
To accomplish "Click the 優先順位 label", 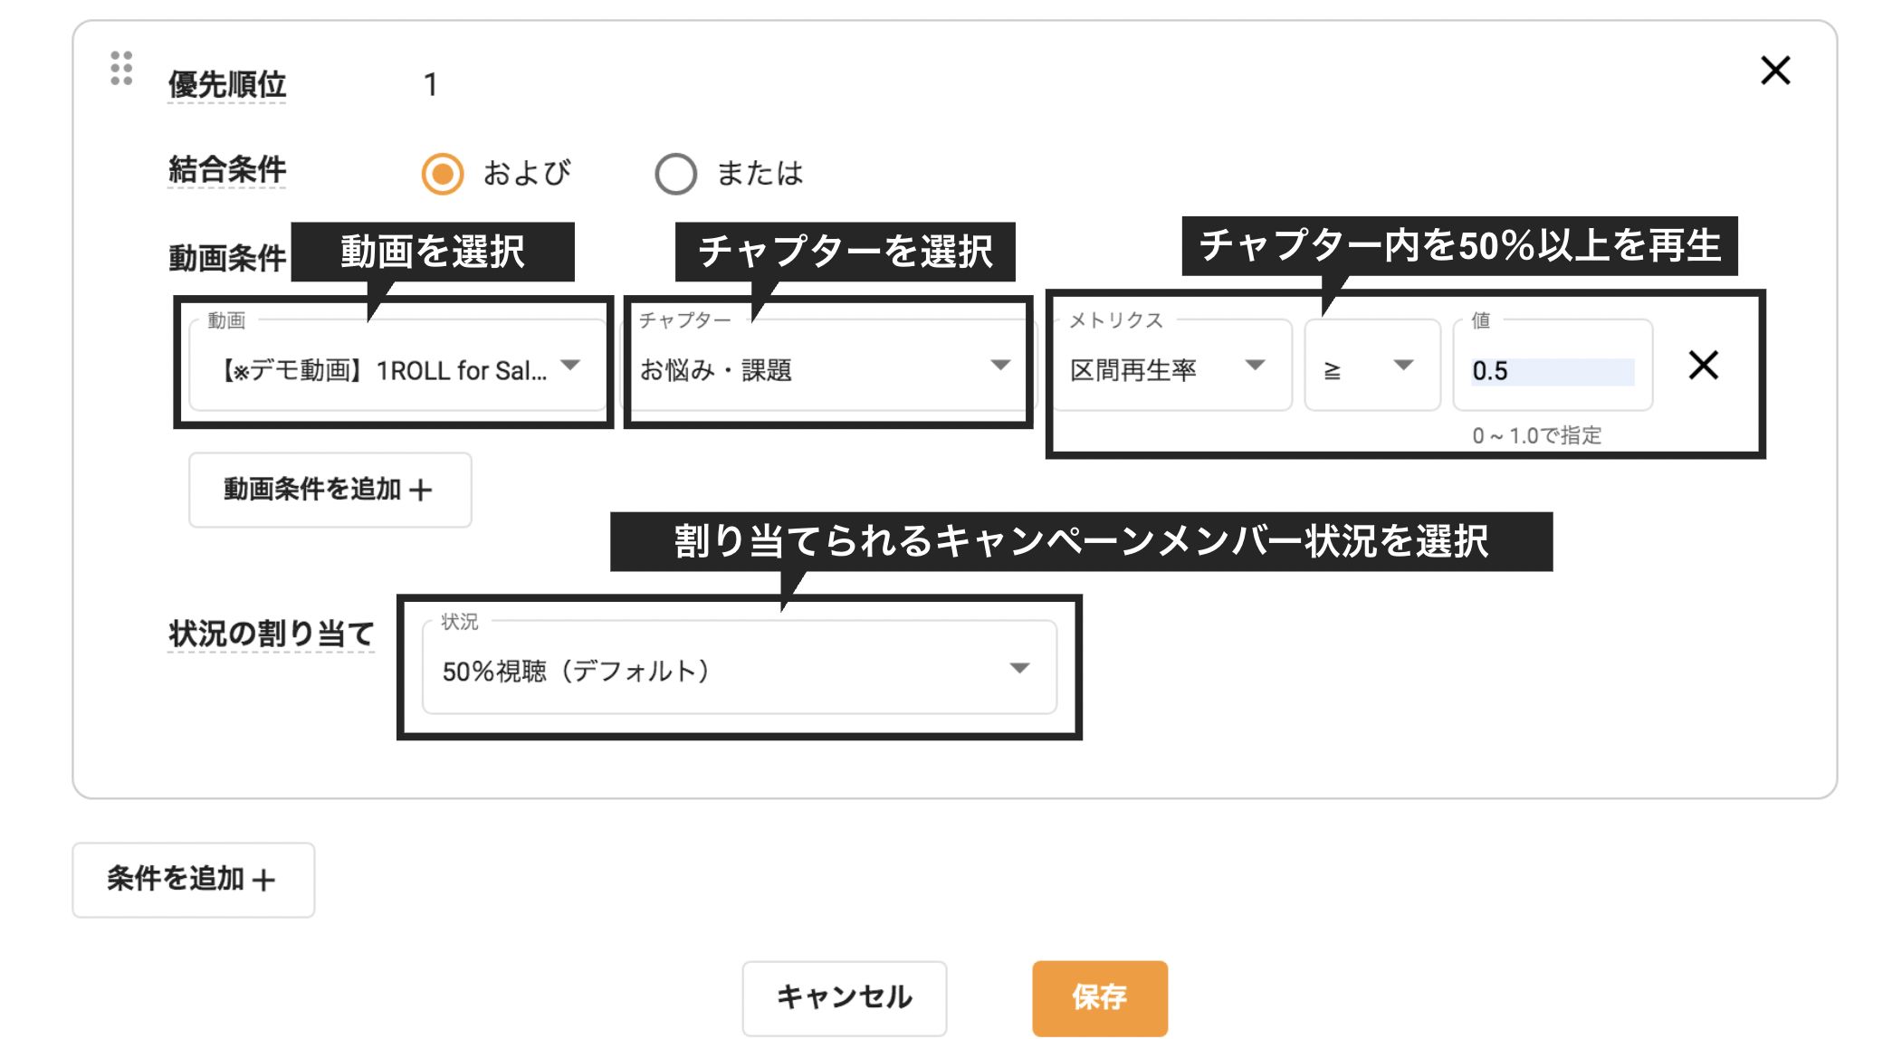I will point(226,84).
